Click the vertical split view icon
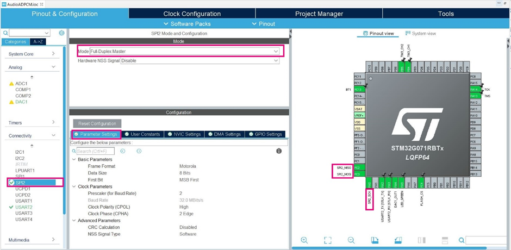The width and height of the screenshot is (511, 250). 422,240
